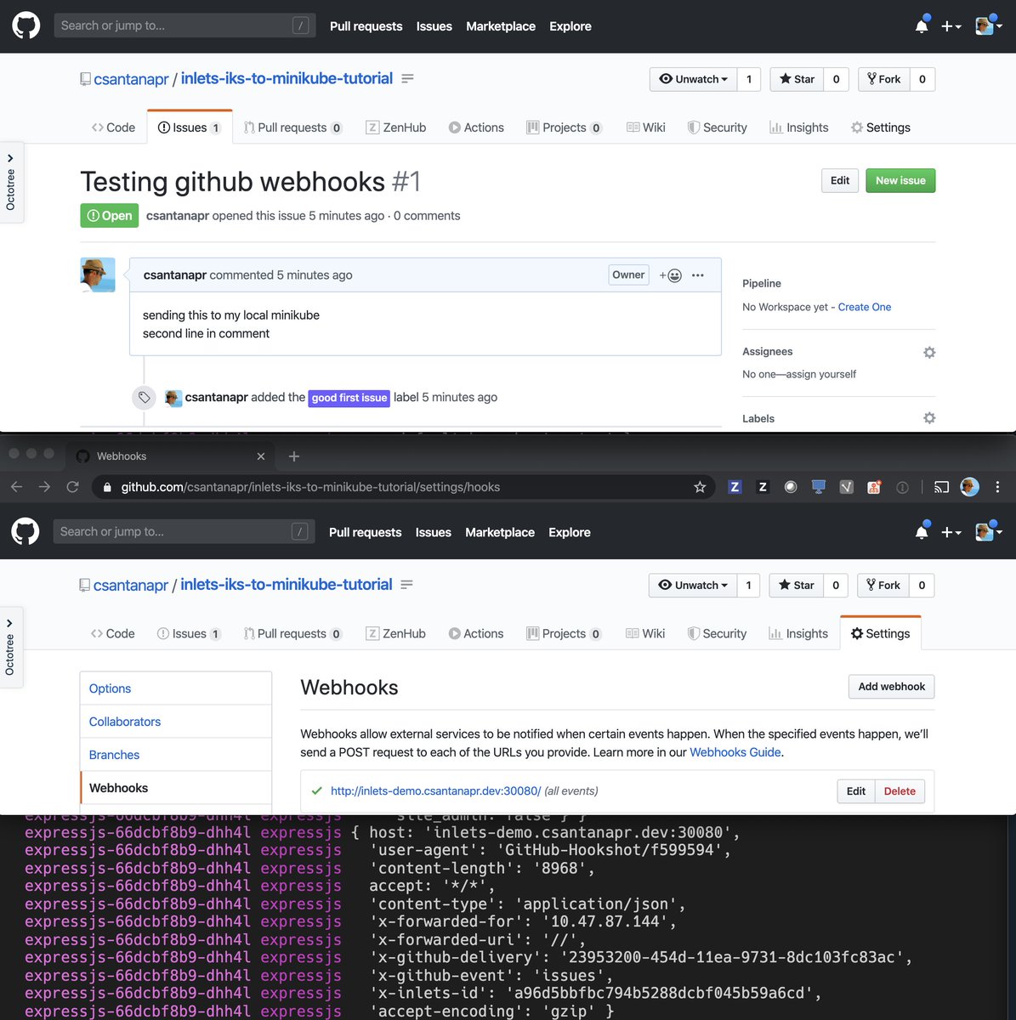Screen dimensions: 1016x1020
Task: Click the cast icon in browser toolbar
Action: coord(941,487)
